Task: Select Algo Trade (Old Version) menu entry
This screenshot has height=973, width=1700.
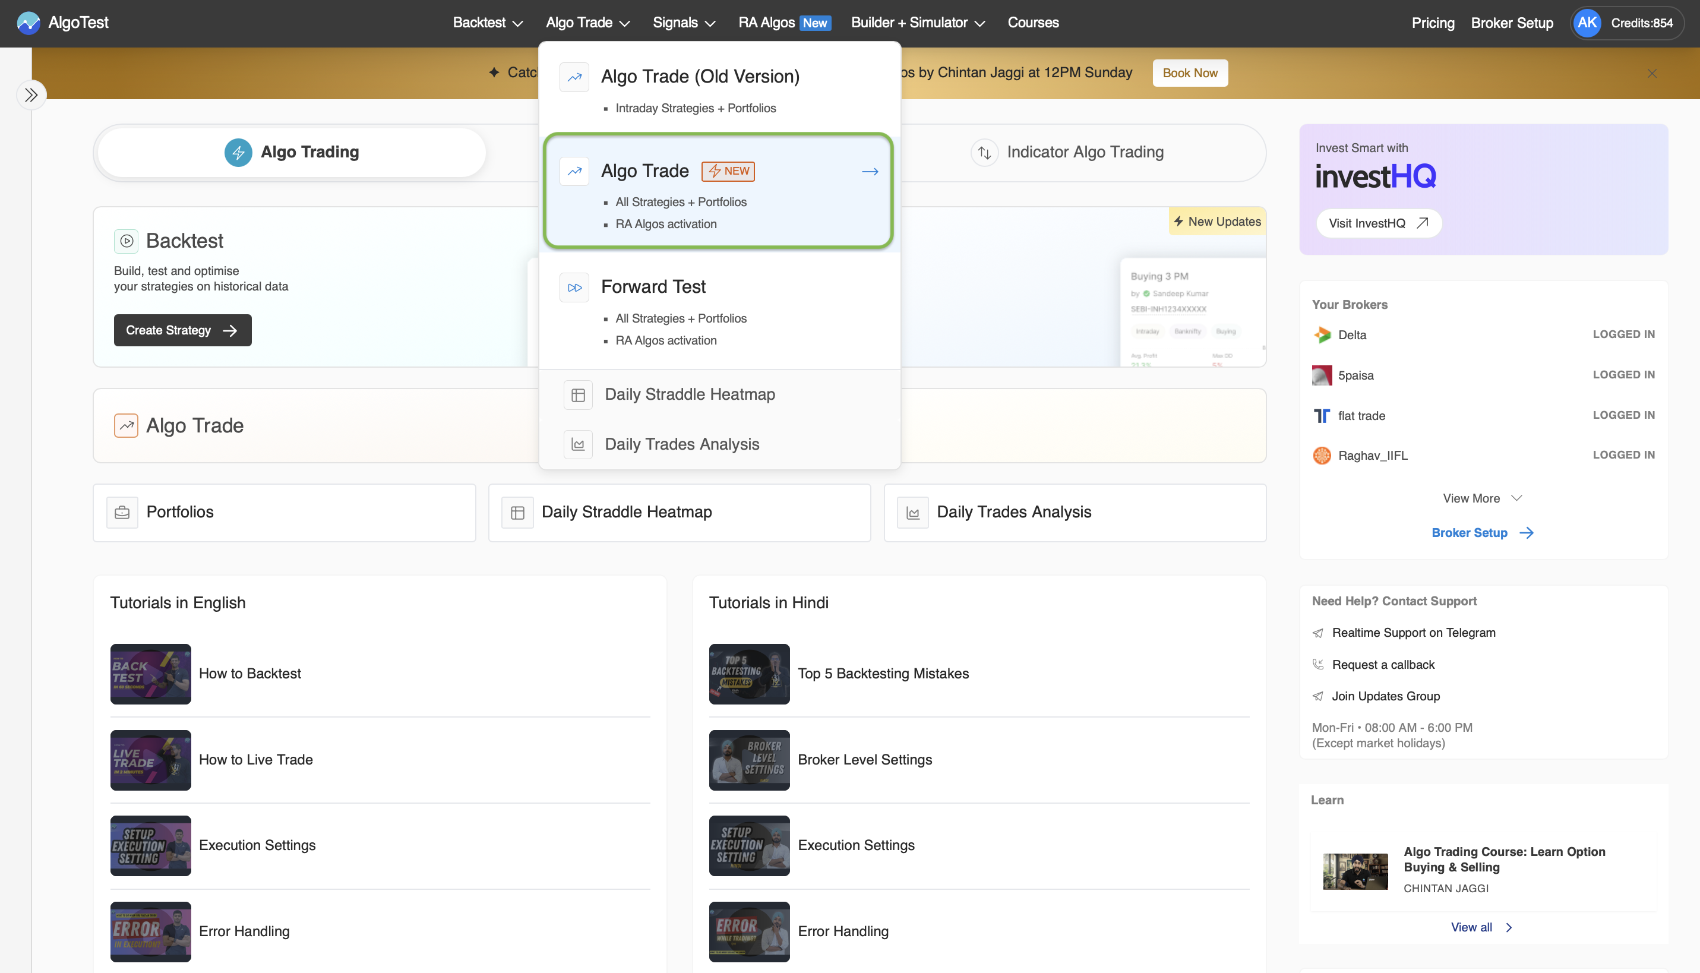Action: 719,89
